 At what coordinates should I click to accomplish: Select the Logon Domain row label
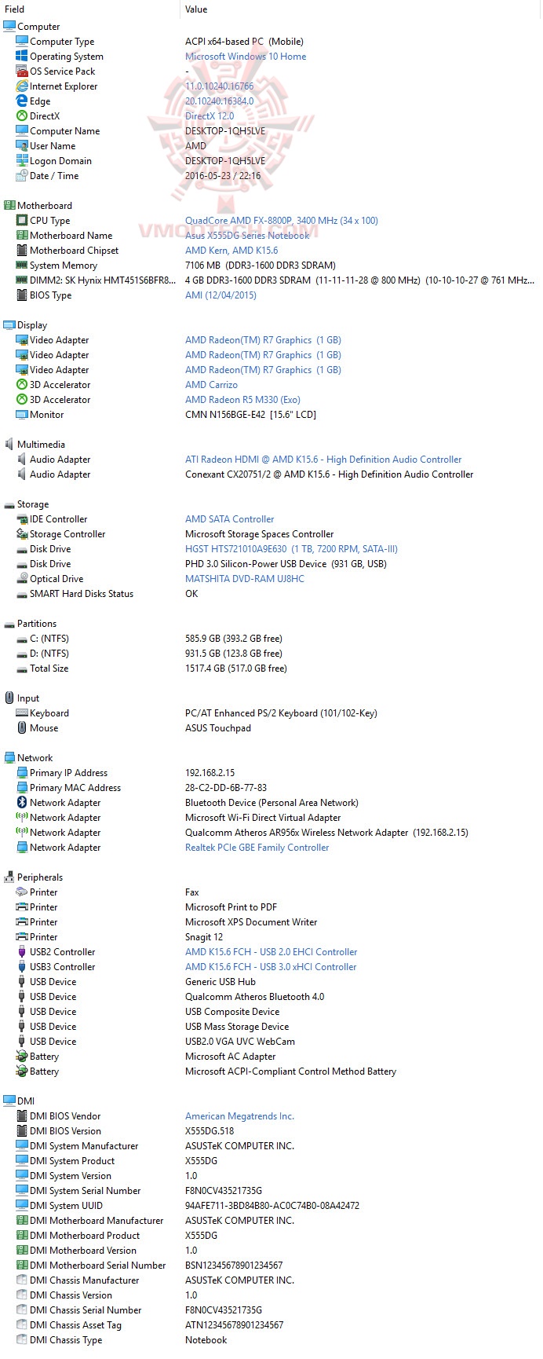click(60, 161)
